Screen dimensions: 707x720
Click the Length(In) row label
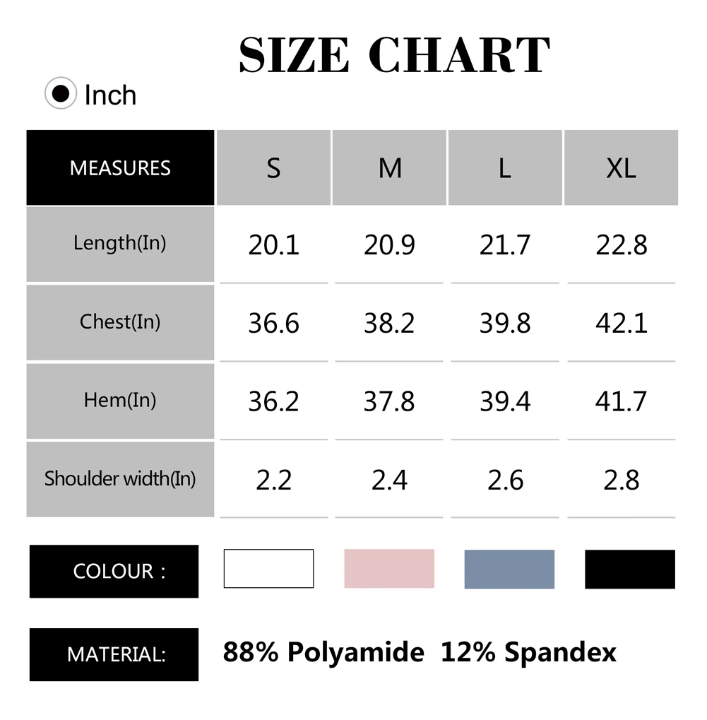[x=120, y=244]
